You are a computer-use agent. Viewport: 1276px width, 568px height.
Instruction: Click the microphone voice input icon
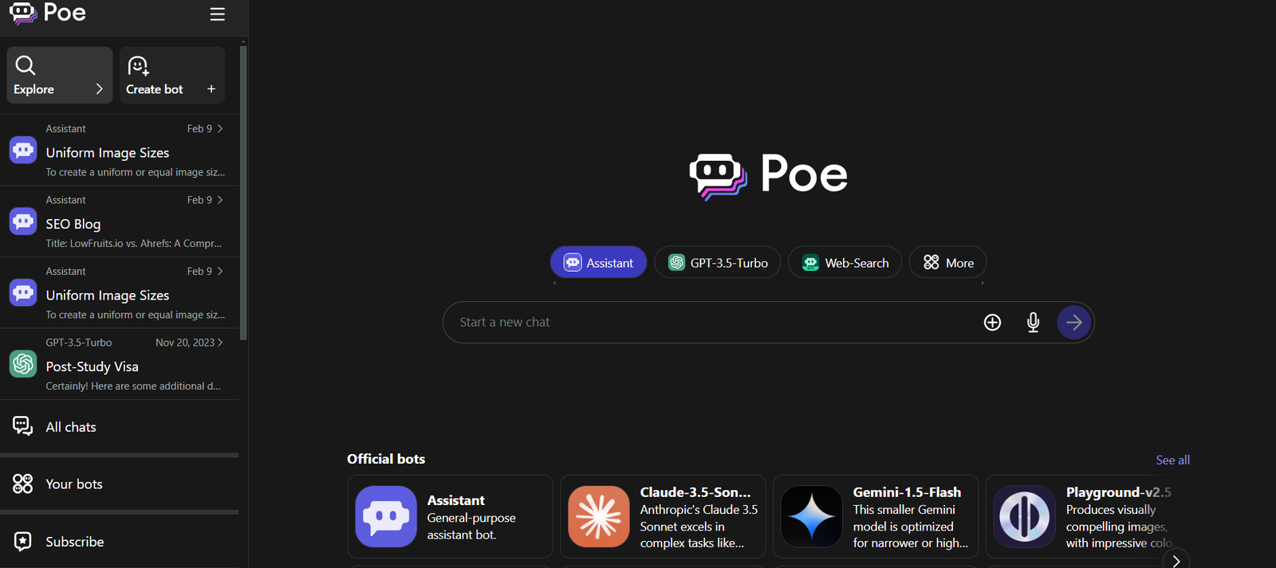click(x=1033, y=323)
